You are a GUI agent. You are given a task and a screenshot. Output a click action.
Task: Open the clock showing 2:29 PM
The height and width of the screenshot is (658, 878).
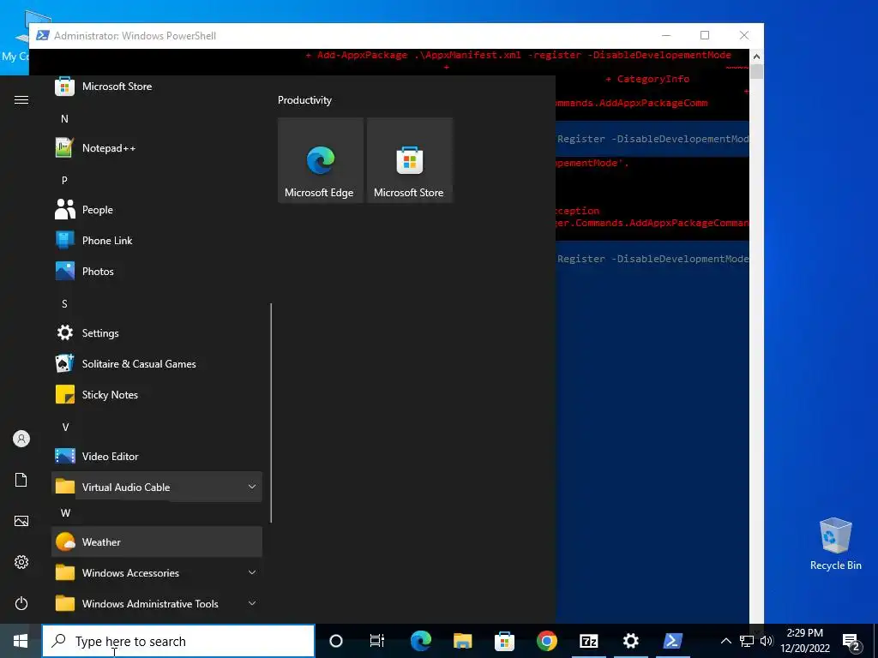805,641
